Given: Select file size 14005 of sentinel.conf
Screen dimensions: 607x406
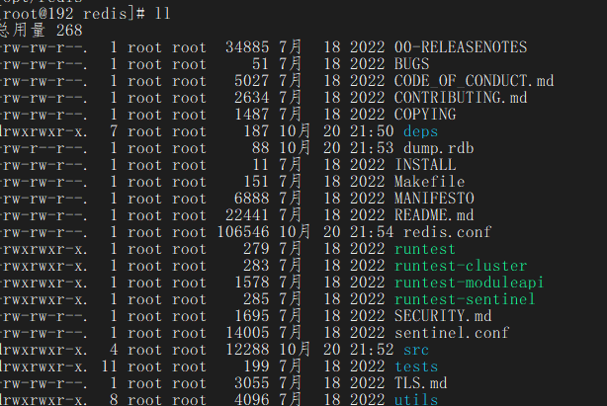Looking at the screenshot, I should point(247,333).
